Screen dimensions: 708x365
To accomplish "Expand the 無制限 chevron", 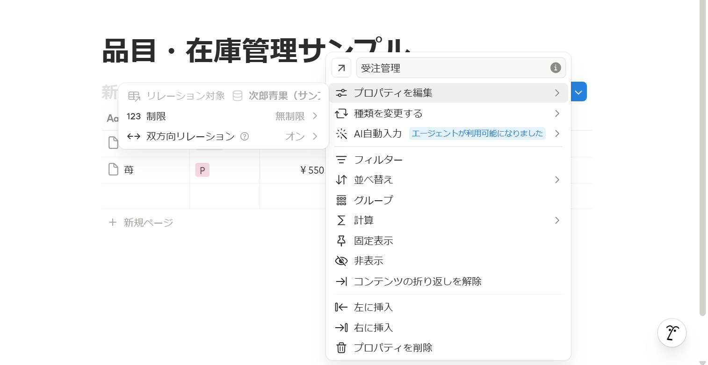I will pyautogui.click(x=315, y=116).
